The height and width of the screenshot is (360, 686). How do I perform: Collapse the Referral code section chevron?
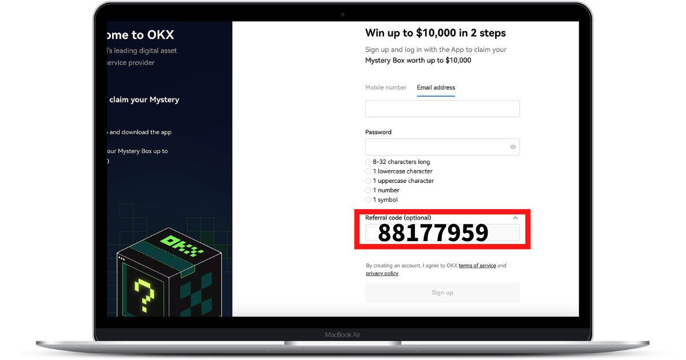point(516,218)
